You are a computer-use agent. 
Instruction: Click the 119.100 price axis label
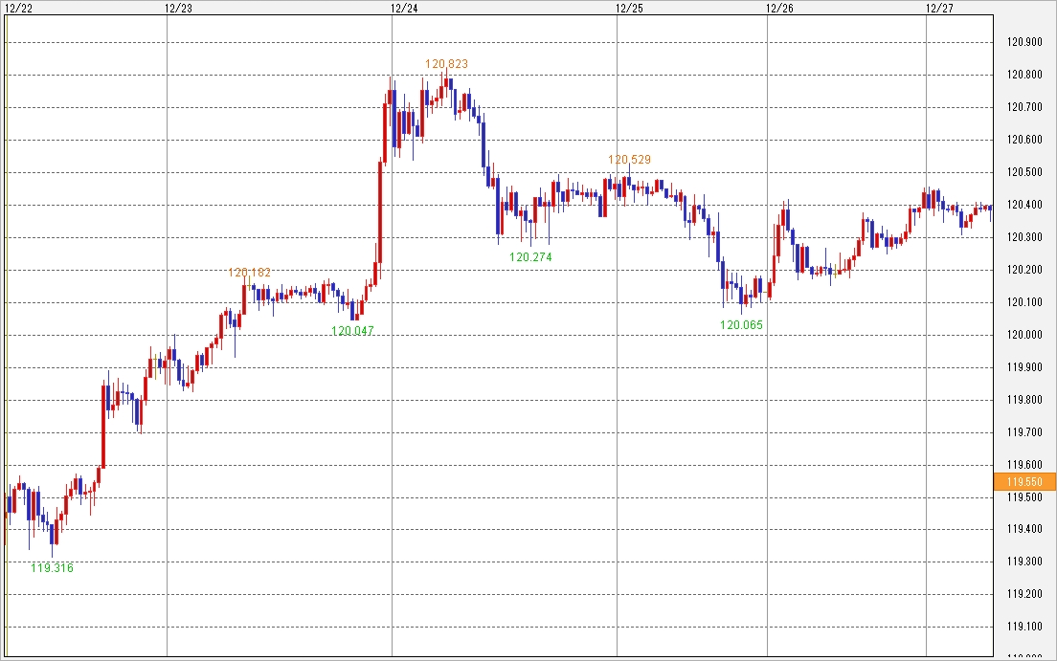click(x=1024, y=627)
